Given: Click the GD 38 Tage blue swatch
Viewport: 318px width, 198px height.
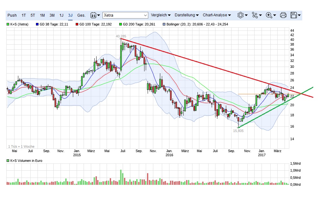Looking at the screenshot, I should (37, 24).
